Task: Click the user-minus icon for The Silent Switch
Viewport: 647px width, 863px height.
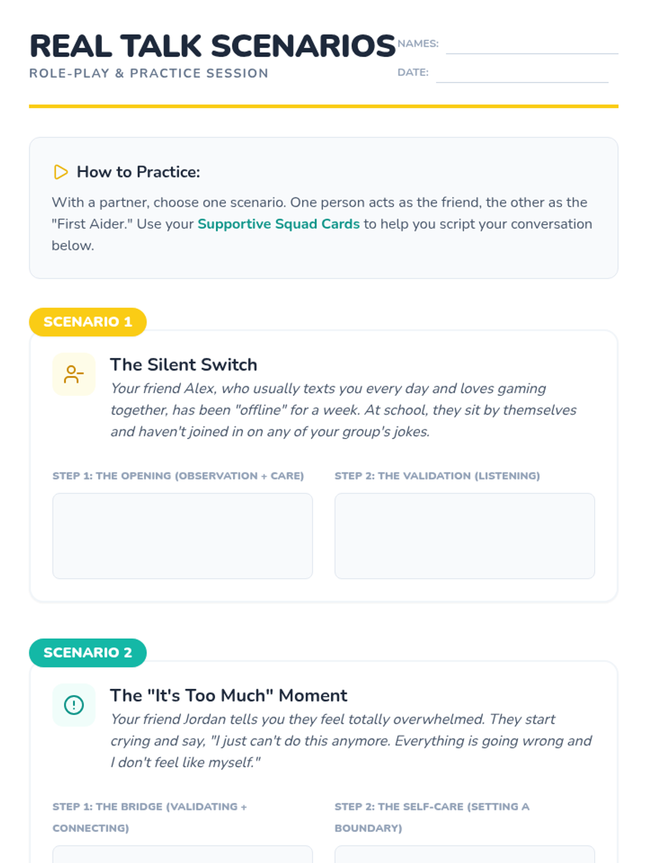Action: click(74, 374)
